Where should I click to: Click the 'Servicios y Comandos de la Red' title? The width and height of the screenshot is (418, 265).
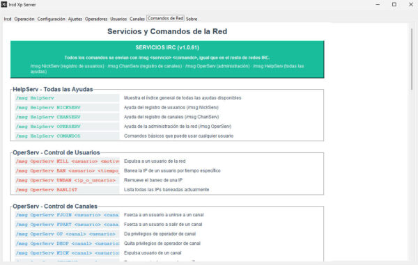(x=167, y=31)
